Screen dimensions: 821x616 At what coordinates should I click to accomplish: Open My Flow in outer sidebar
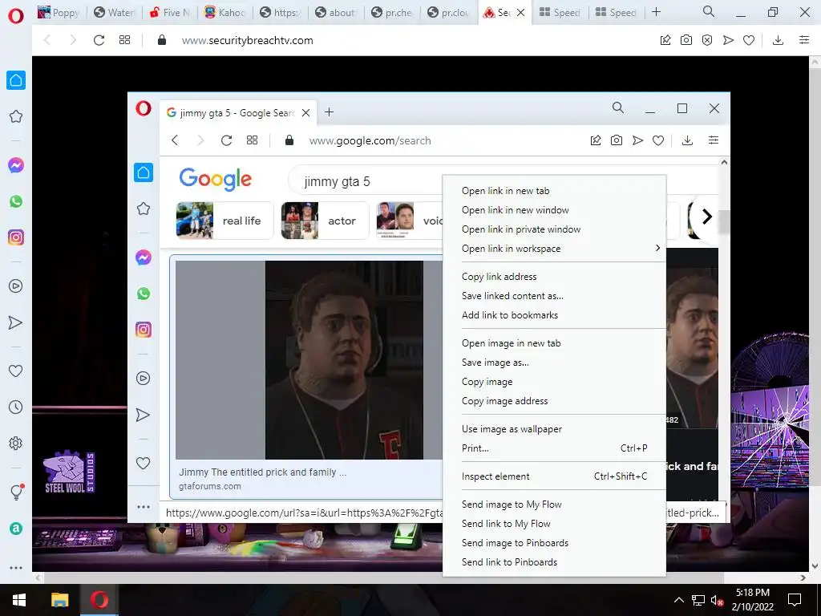[x=16, y=322]
